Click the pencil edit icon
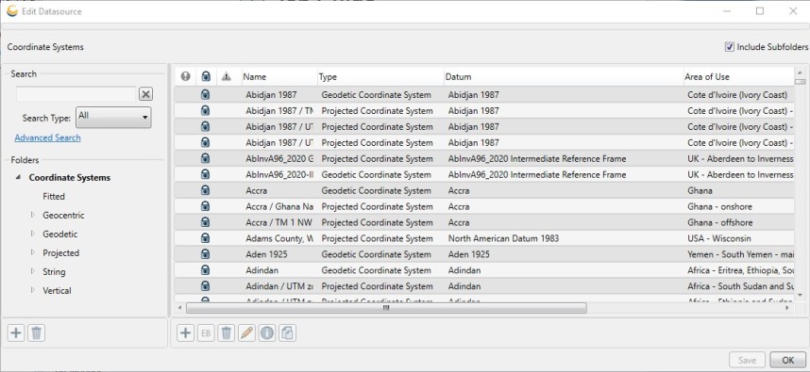810x372 pixels. point(246,332)
